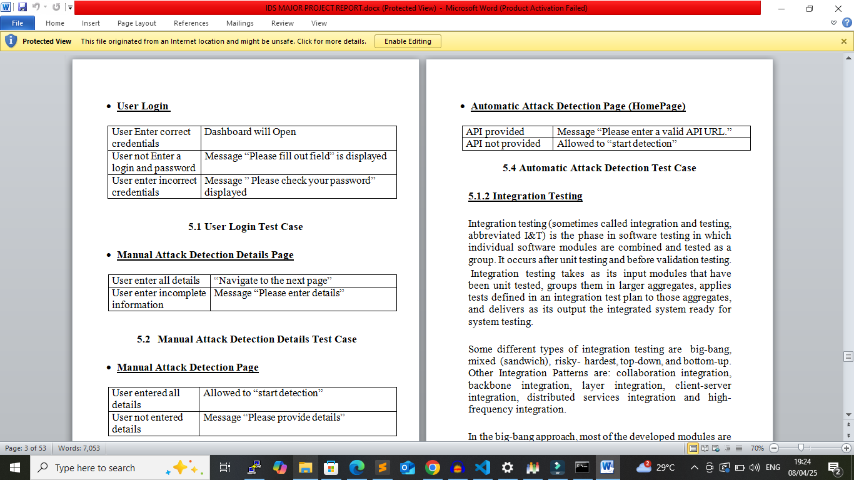The image size is (854, 480).
Task: Click Zoom In plus button in status bar
Action: (x=846, y=448)
